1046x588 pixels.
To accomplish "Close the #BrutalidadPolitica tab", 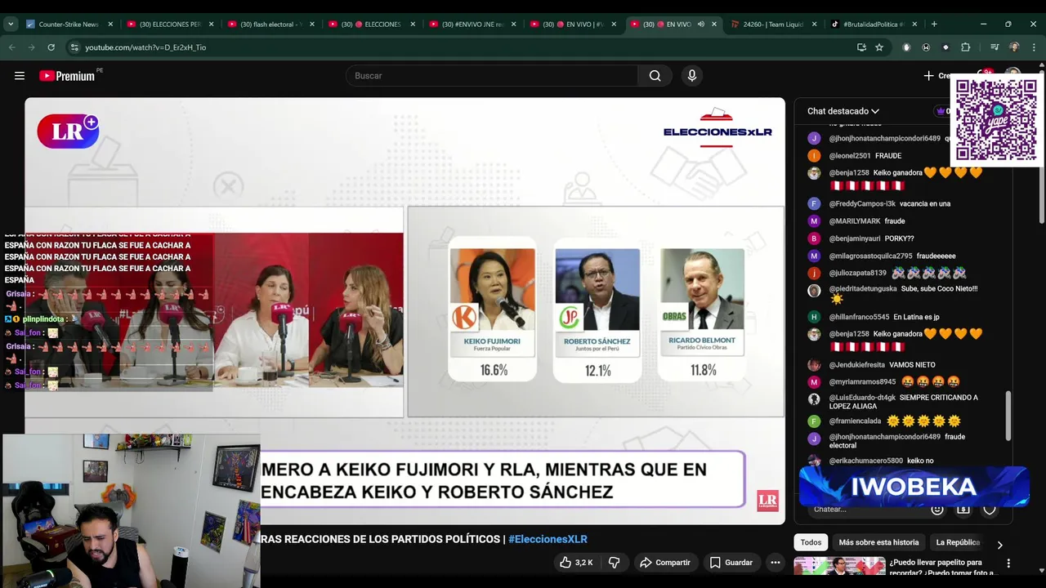I will [914, 24].
